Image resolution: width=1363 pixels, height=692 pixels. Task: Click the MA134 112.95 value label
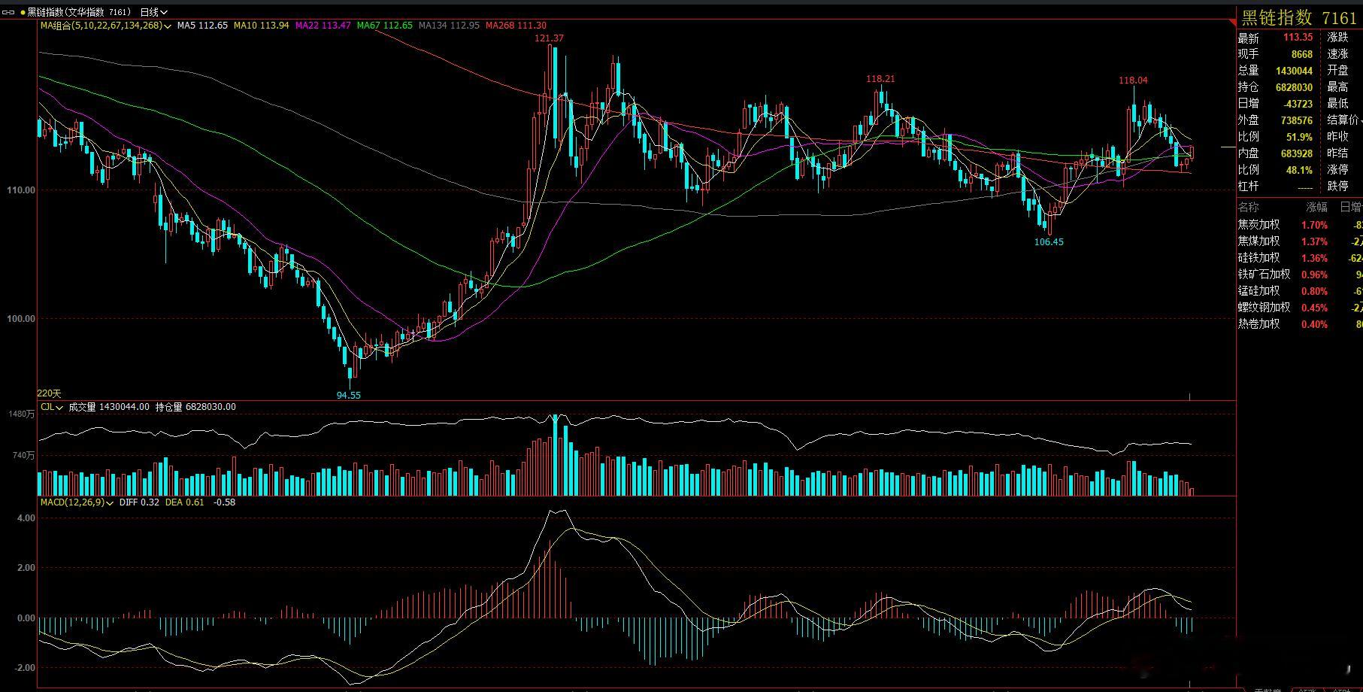(x=449, y=26)
